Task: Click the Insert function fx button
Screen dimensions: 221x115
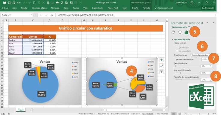Action: [52, 15]
